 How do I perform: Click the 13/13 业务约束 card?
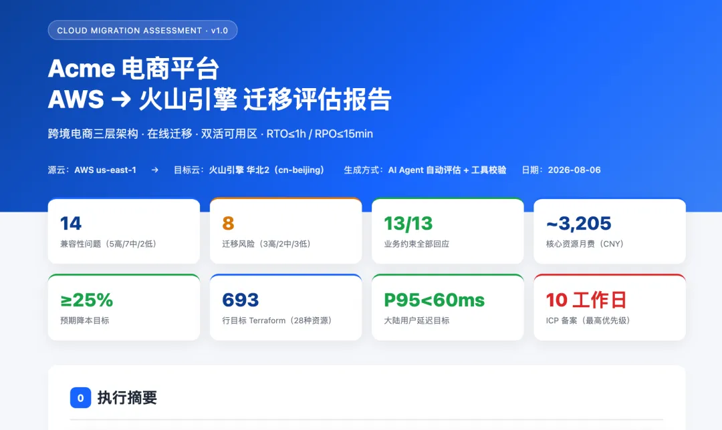click(x=447, y=231)
